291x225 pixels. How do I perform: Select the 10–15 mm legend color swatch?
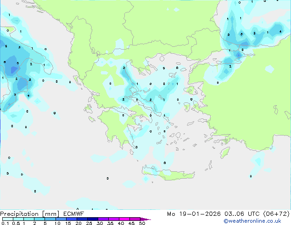pyautogui.click(x=61, y=219)
